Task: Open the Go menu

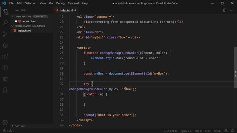Action: tap(51, 3)
